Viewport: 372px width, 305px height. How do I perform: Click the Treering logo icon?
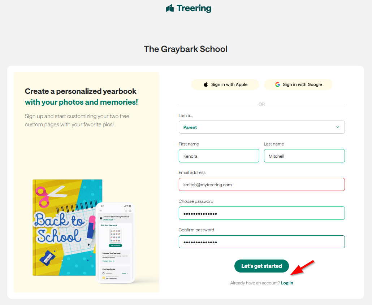click(x=170, y=8)
